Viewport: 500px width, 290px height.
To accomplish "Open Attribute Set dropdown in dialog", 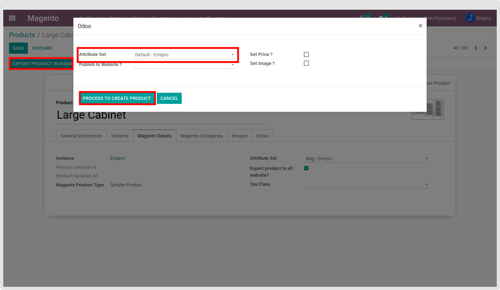I will point(184,55).
